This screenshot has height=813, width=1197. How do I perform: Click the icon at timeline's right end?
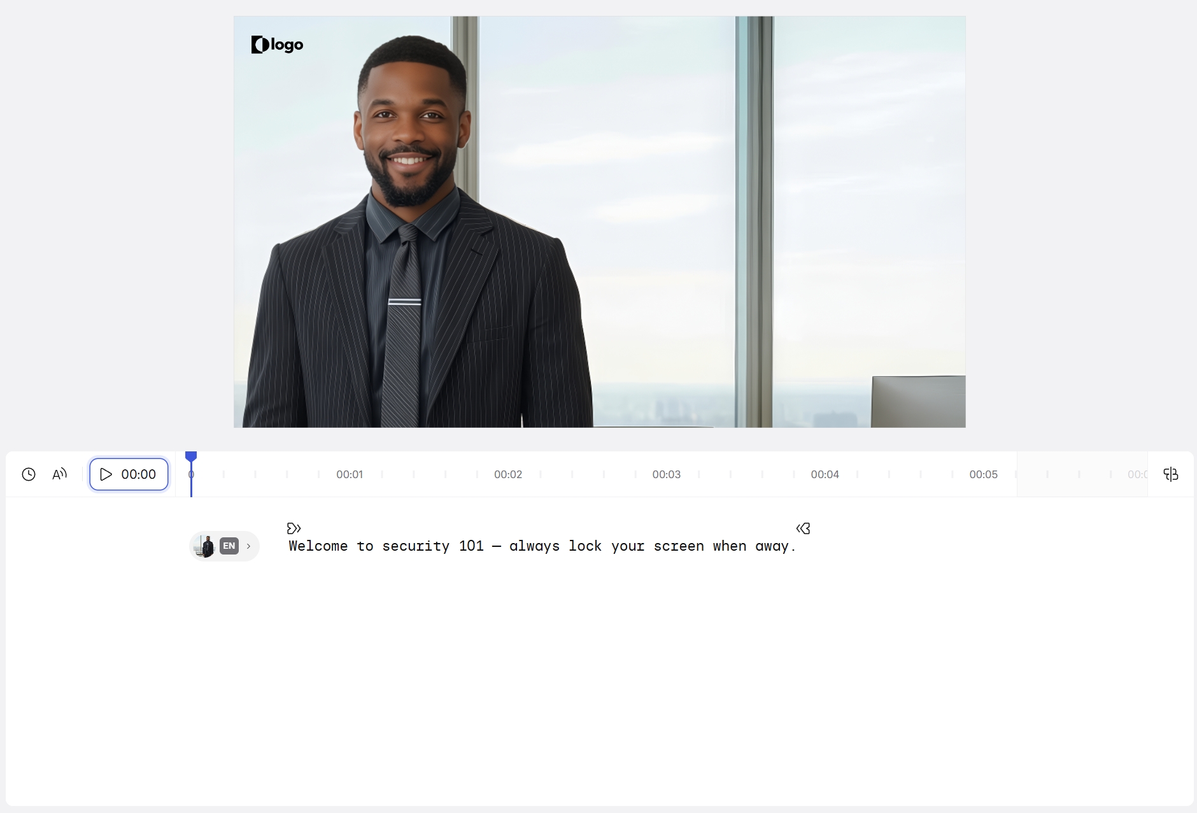(1170, 474)
